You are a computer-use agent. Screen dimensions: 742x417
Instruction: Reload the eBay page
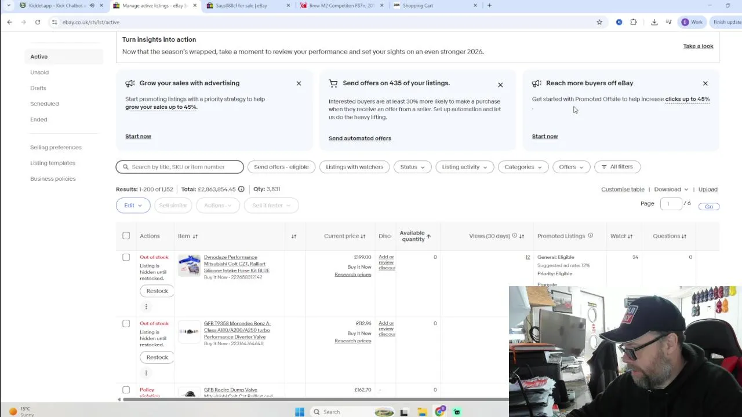[x=38, y=22]
